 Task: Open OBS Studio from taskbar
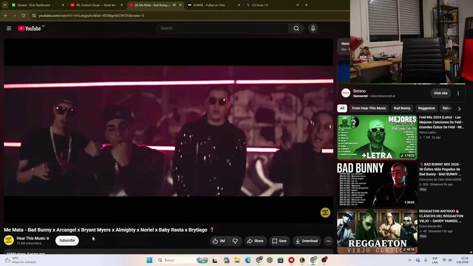click(324, 260)
